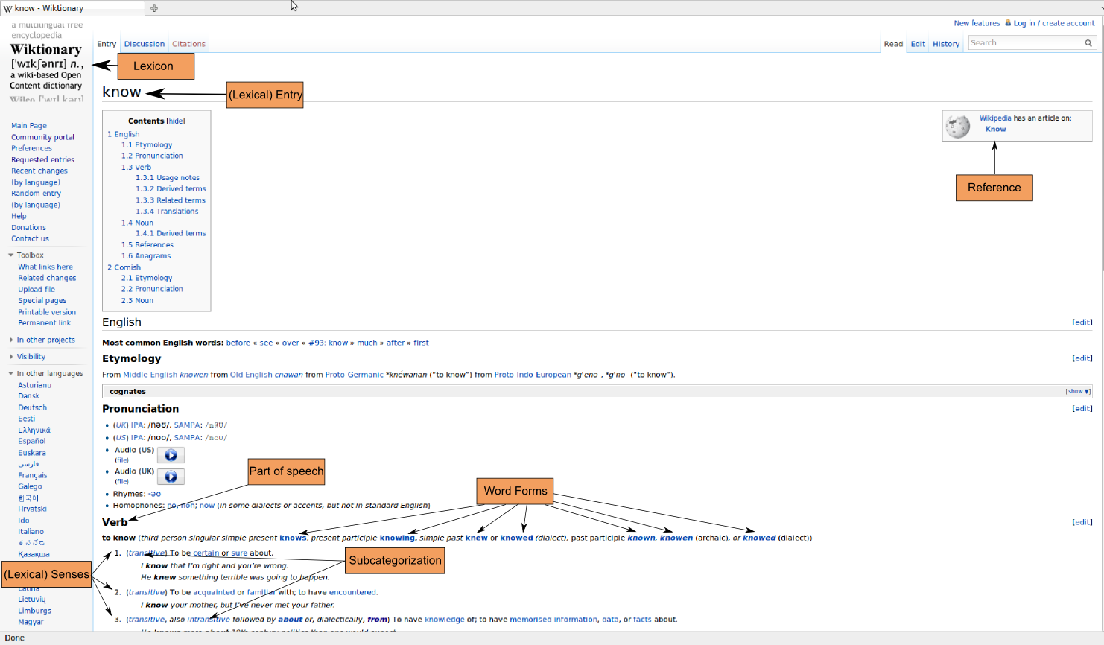The height and width of the screenshot is (645, 1104).
Task: Hide the Contents table
Action: (176, 121)
